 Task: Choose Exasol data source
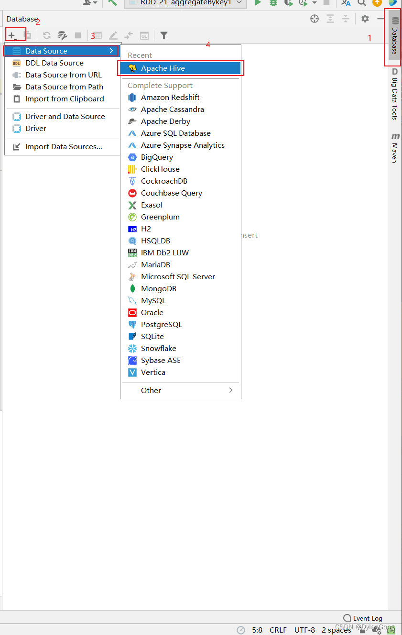point(181,205)
